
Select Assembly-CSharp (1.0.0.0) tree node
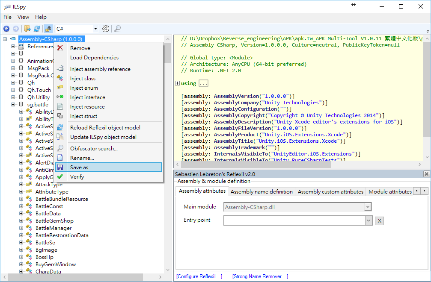coord(51,39)
